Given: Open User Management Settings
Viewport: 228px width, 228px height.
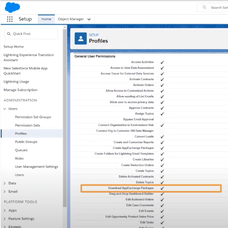Looking at the screenshot, I should [x=37, y=167].
